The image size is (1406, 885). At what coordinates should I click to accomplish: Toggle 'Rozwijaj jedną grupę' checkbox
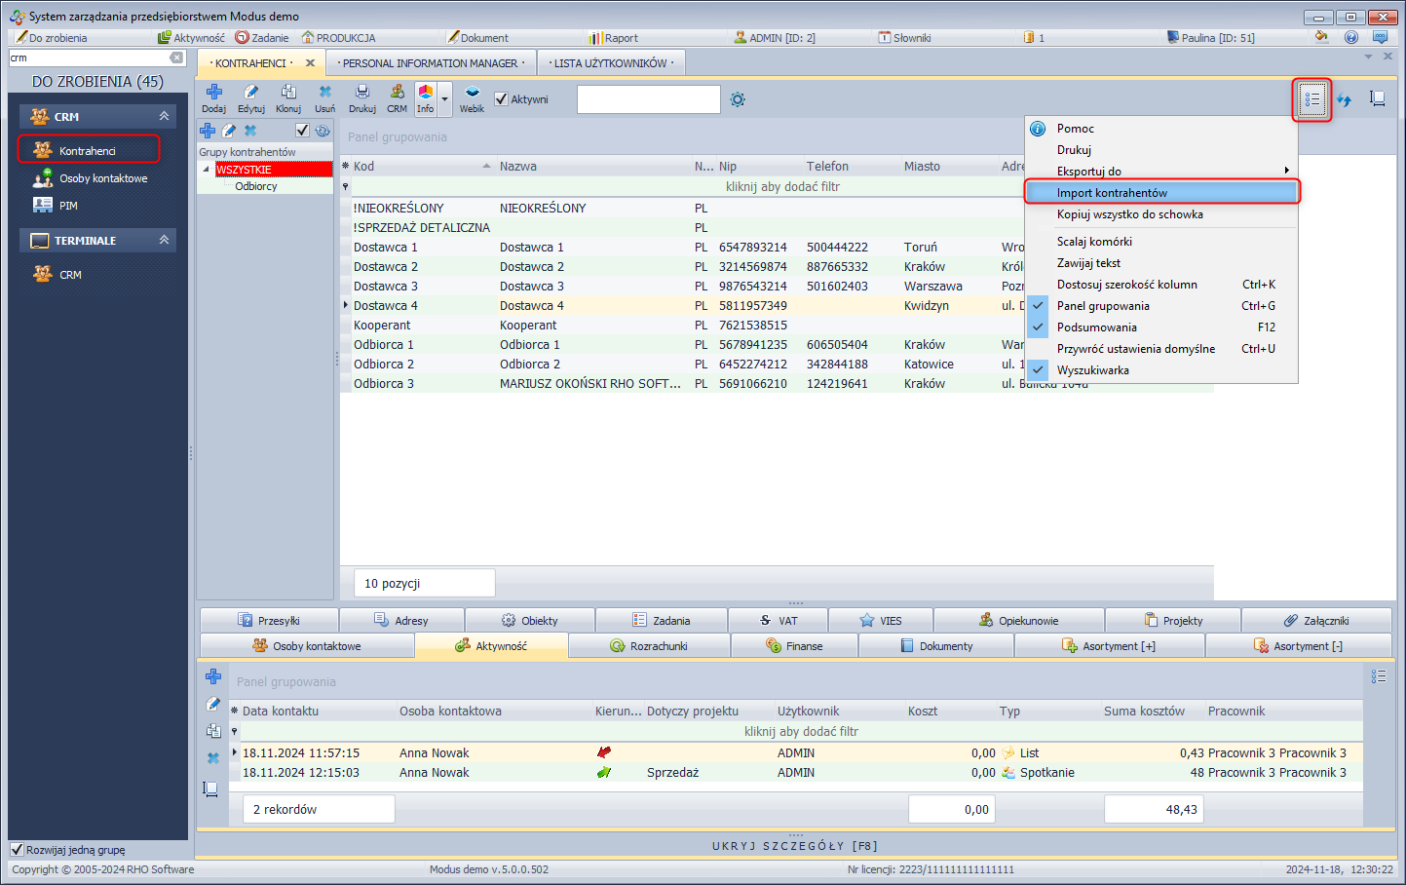[17, 849]
